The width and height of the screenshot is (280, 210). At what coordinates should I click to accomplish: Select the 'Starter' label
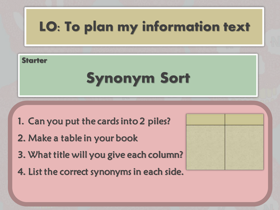coord(34,60)
